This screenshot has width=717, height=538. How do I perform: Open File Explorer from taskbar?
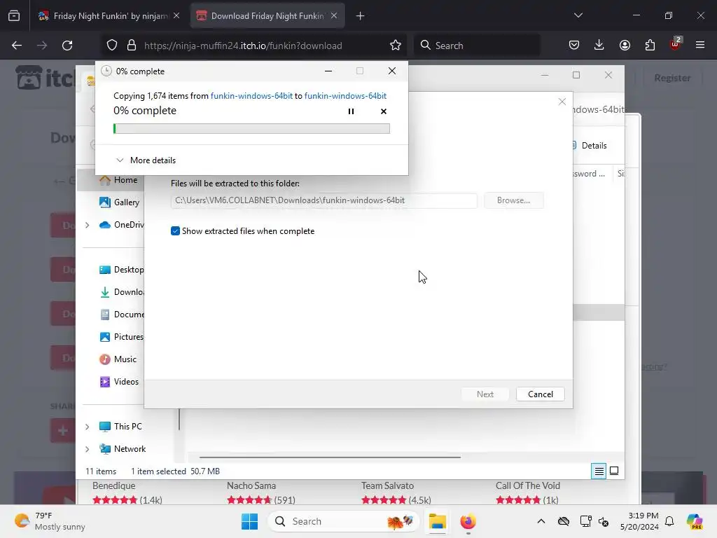437,521
